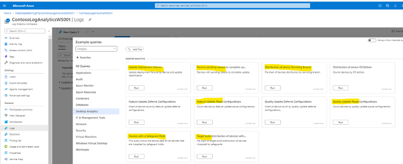Open Workspace summary
This screenshot has width=403, height=164.
pos(21,109)
